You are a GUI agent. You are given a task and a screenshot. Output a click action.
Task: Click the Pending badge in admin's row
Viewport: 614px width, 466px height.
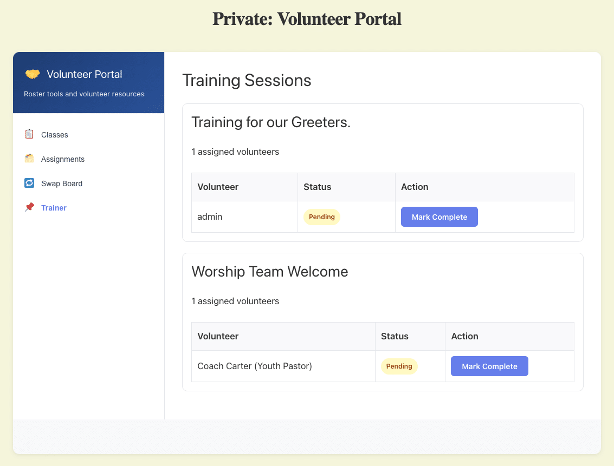(x=321, y=217)
